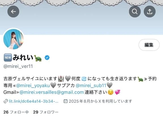The height and width of the screenshot is (118, 163).
Task: Open the lit.link profile URL
Action: 34,101
